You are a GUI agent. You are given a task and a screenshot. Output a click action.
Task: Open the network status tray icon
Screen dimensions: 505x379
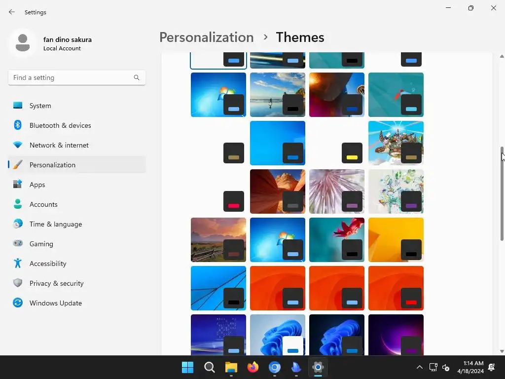433,367
